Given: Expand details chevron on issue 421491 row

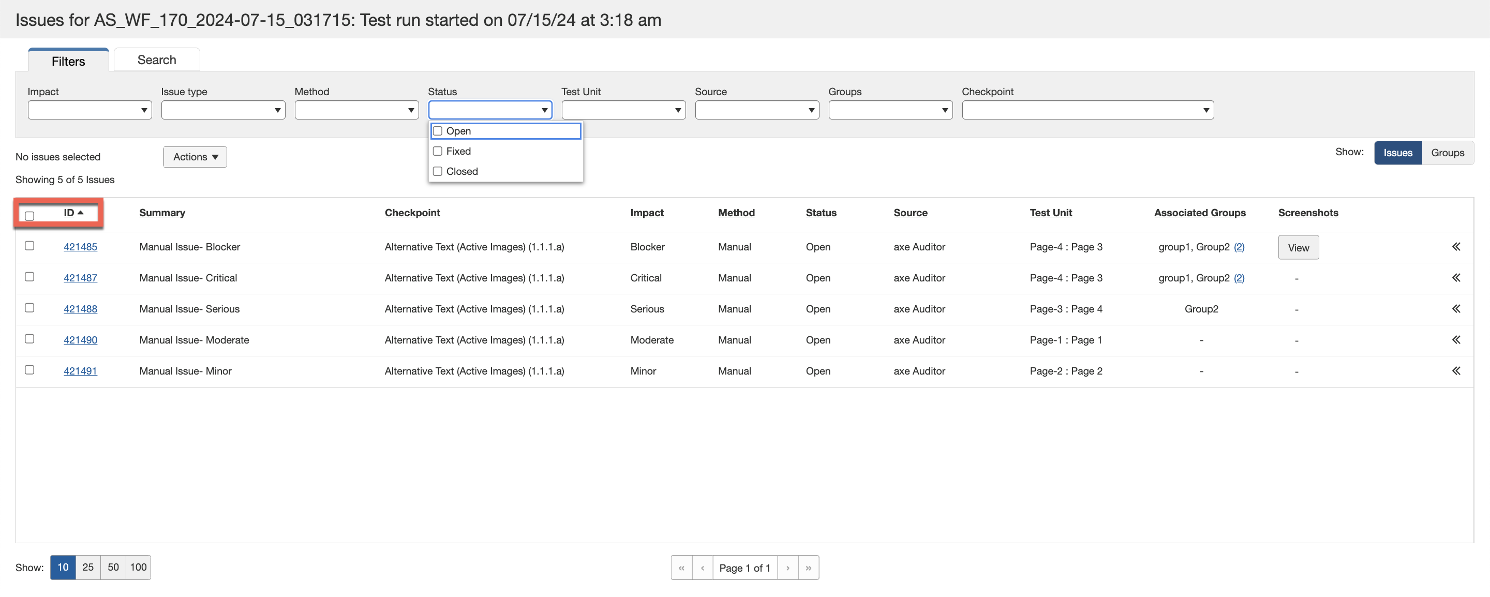Looking at the screenshot, I should (x=1456, y=371).
